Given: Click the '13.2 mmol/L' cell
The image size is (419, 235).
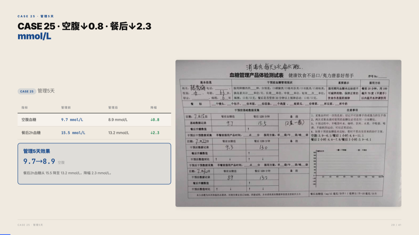Looking at the screenshot, I should click(119, 132).
